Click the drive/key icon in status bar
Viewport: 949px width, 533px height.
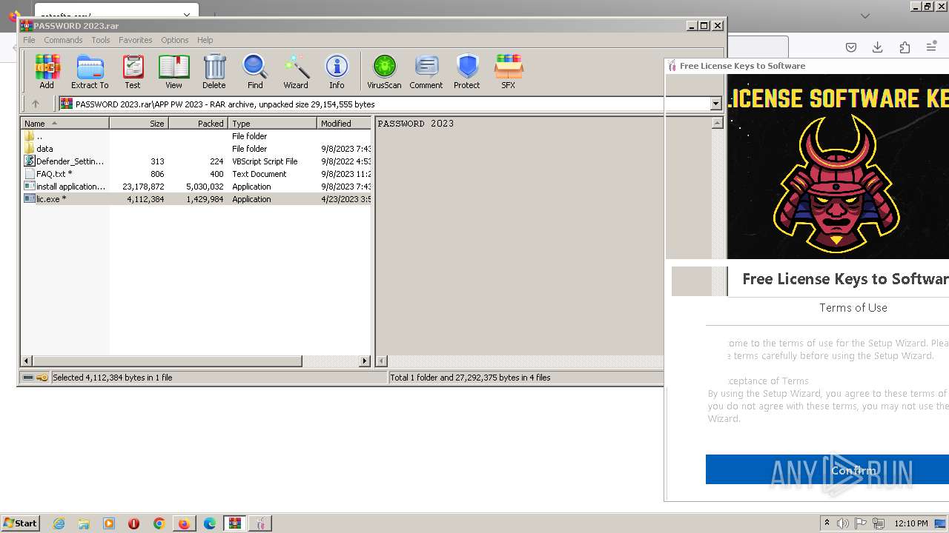click(35, 378)
